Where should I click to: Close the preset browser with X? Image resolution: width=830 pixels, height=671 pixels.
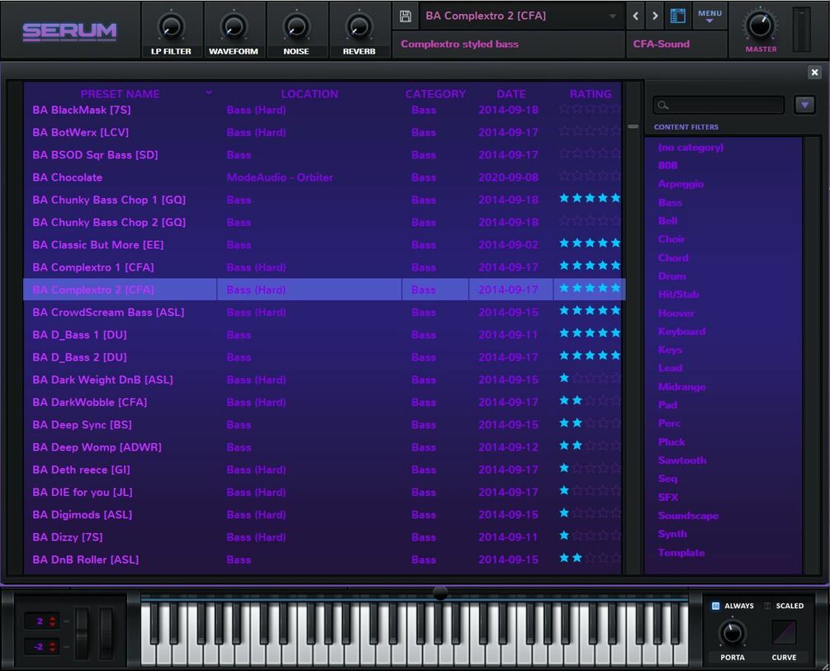pyautogui.click(x=814, y=72)
